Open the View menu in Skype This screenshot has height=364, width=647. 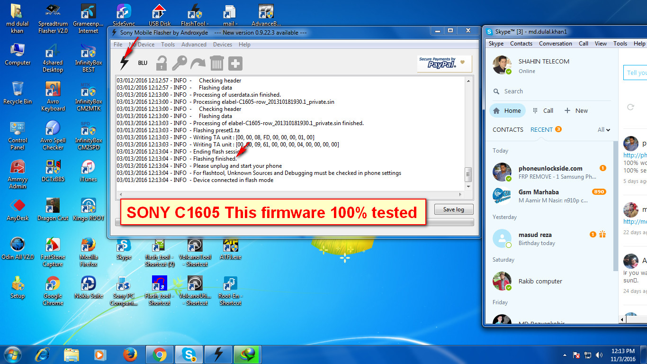point(601,44)
